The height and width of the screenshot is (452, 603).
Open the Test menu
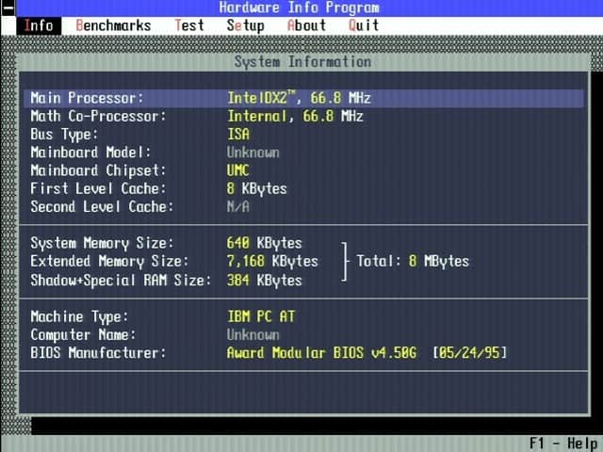coord(189,25)
